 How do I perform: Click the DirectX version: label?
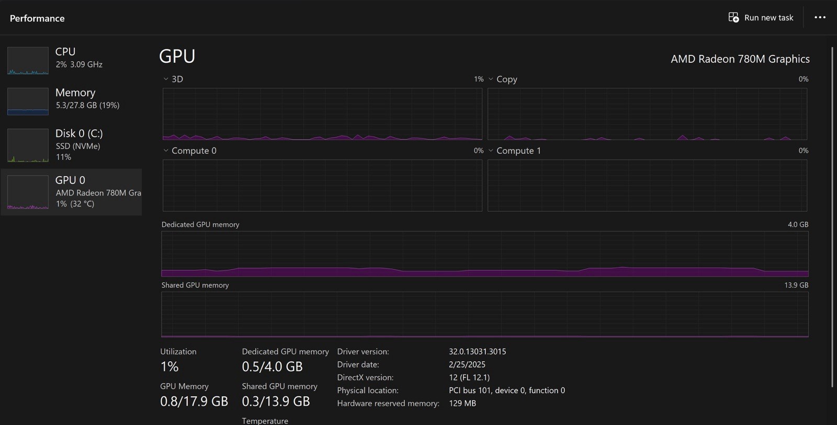pos(365,377)
